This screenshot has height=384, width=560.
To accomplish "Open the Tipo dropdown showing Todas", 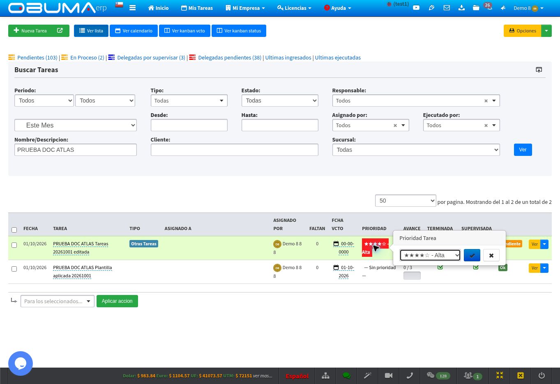I will [189, 101].
